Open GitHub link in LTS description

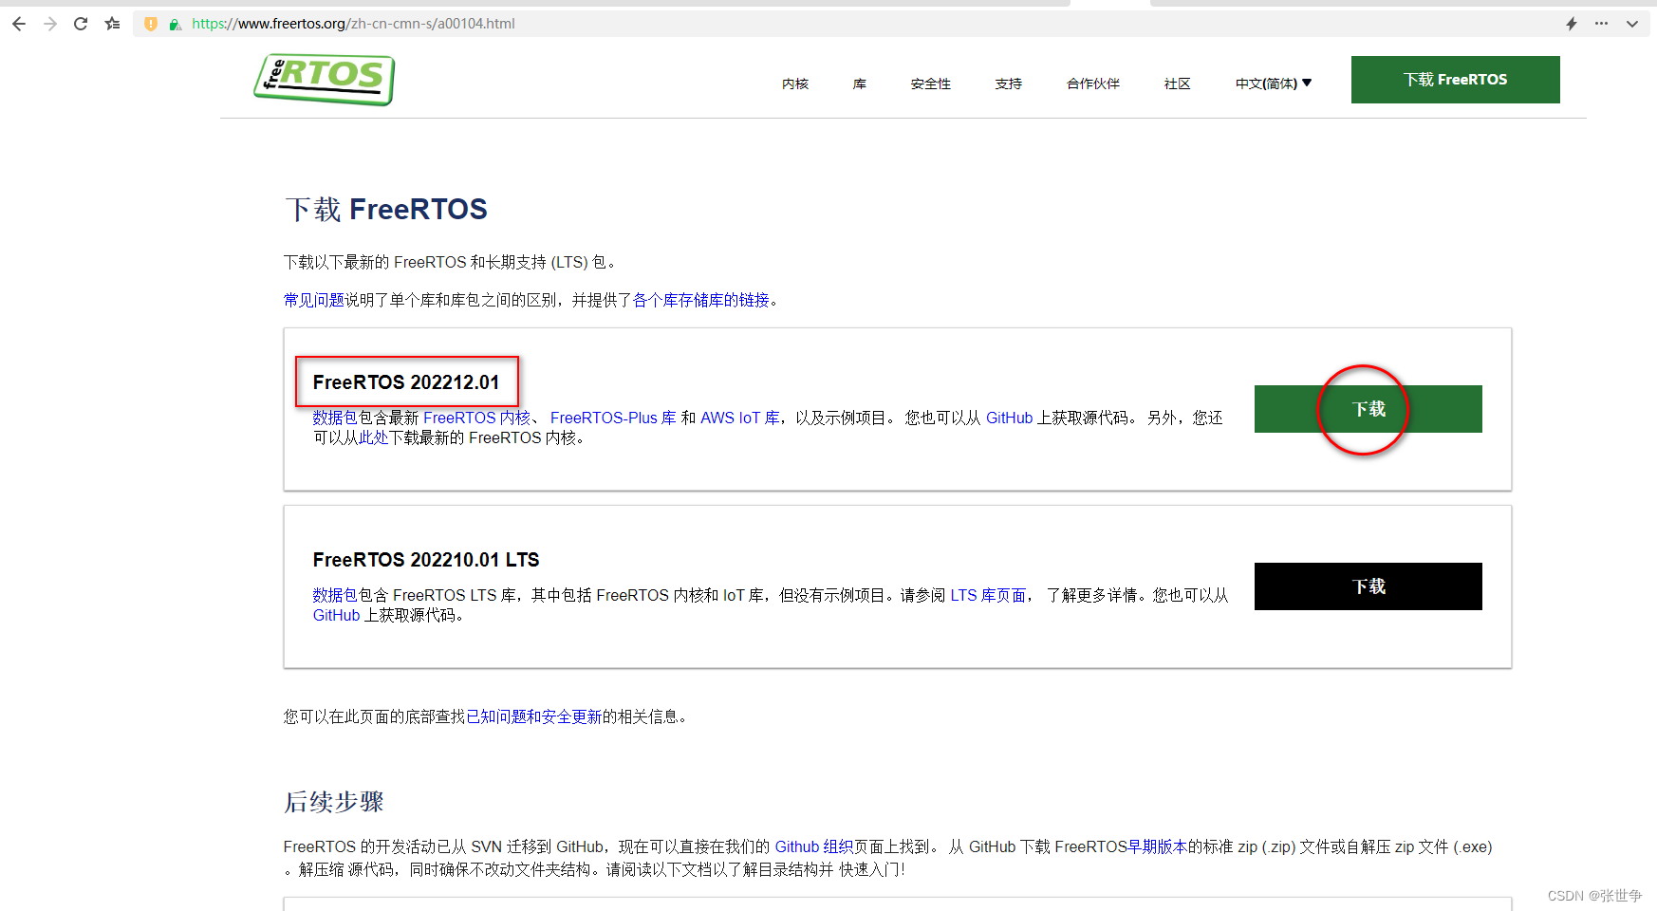point(337,615)
